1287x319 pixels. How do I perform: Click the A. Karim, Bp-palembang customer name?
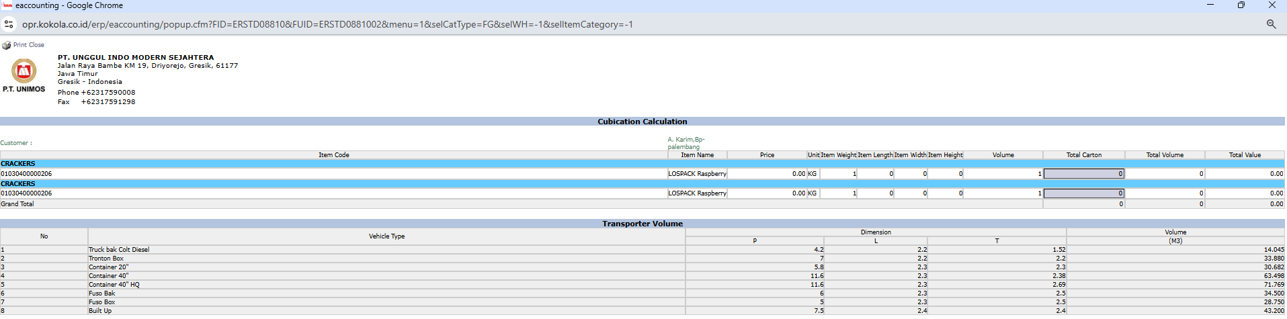(x=686, y=143)
